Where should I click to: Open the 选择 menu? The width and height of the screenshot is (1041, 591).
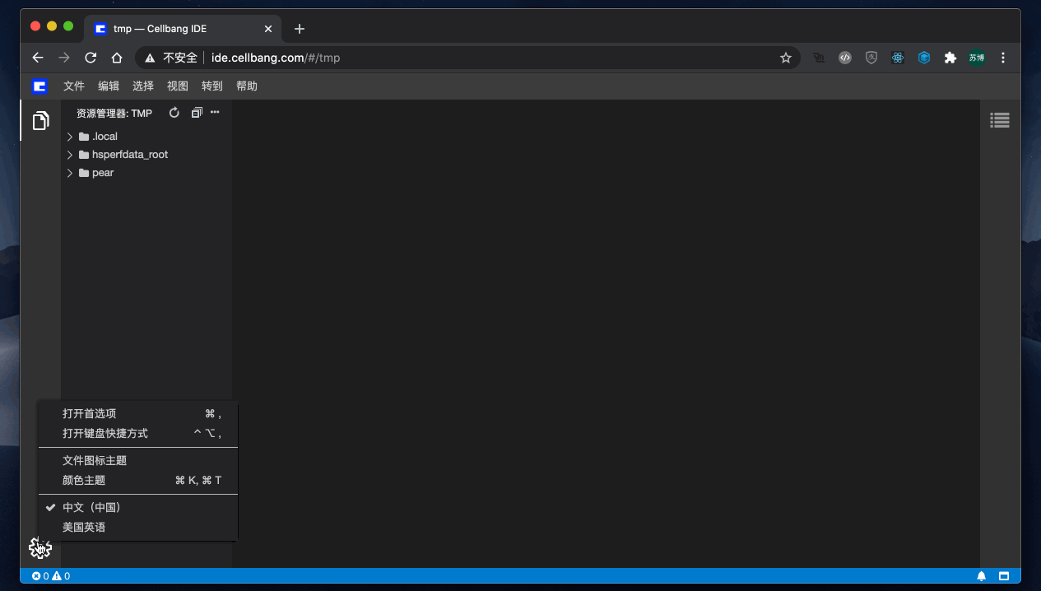(143, 86)
